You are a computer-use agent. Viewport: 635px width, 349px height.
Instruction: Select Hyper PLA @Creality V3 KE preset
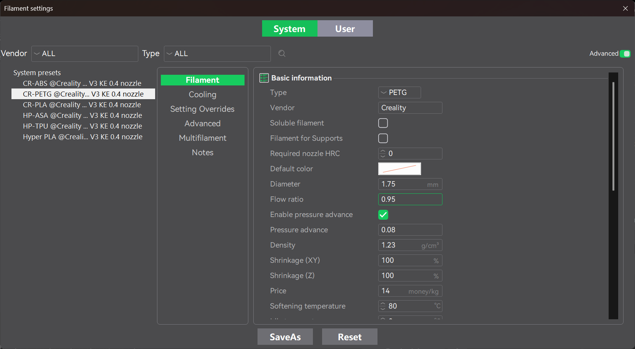[x=83, y=137]
